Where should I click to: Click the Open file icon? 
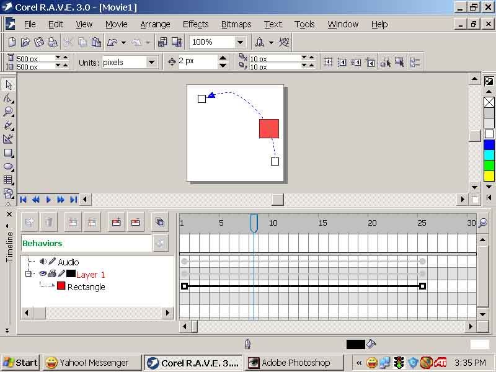[x=25, y=42]
